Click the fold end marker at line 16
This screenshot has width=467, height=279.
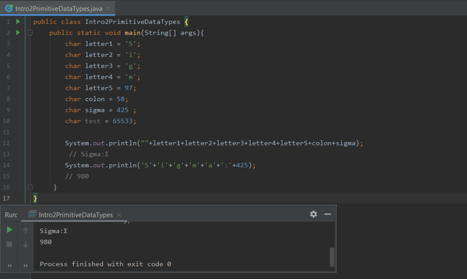30,187
